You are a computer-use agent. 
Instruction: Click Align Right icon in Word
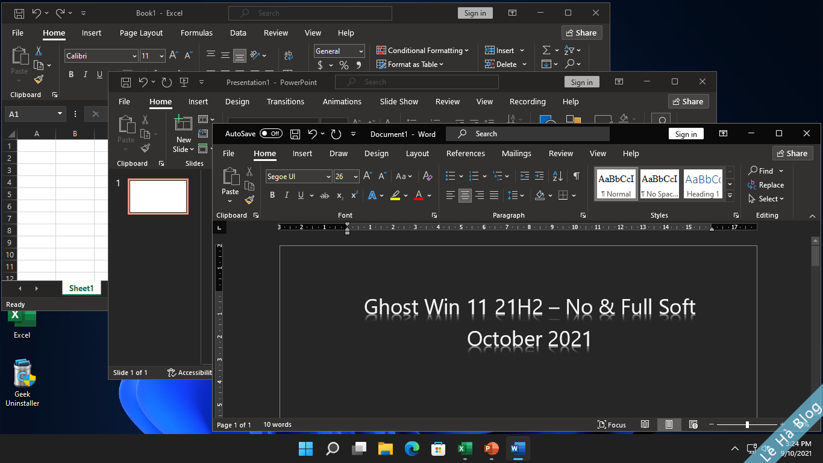[x=480, y=195]
